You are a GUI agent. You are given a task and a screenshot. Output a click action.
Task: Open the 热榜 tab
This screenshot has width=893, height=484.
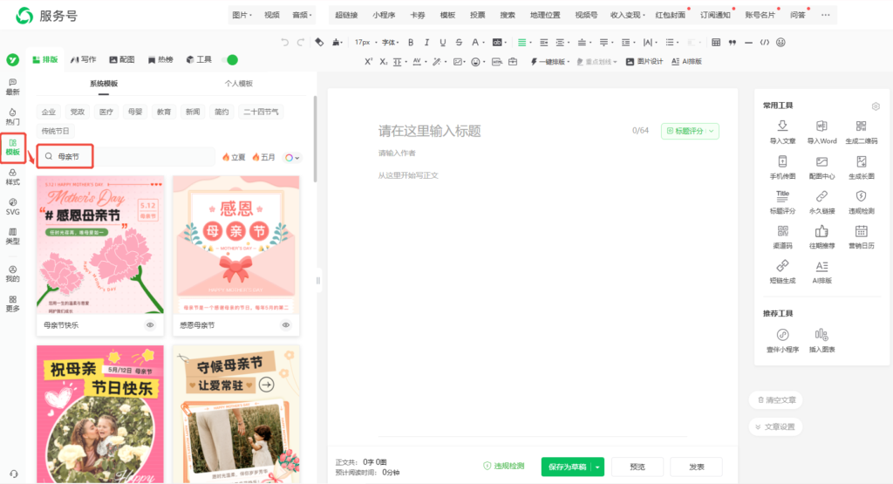pyautogui.click(x=160, y=59)
